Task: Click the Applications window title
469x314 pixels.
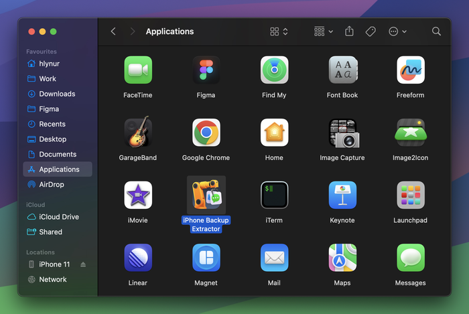Action: [x=170, y=31]
